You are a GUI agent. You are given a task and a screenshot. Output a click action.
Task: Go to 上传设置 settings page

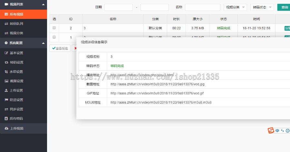click(x=24, y=90)
